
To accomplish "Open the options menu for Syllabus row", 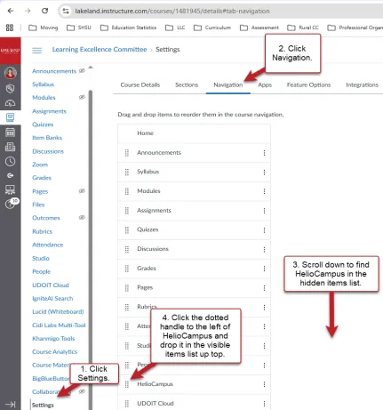I will tap(264, 173).
